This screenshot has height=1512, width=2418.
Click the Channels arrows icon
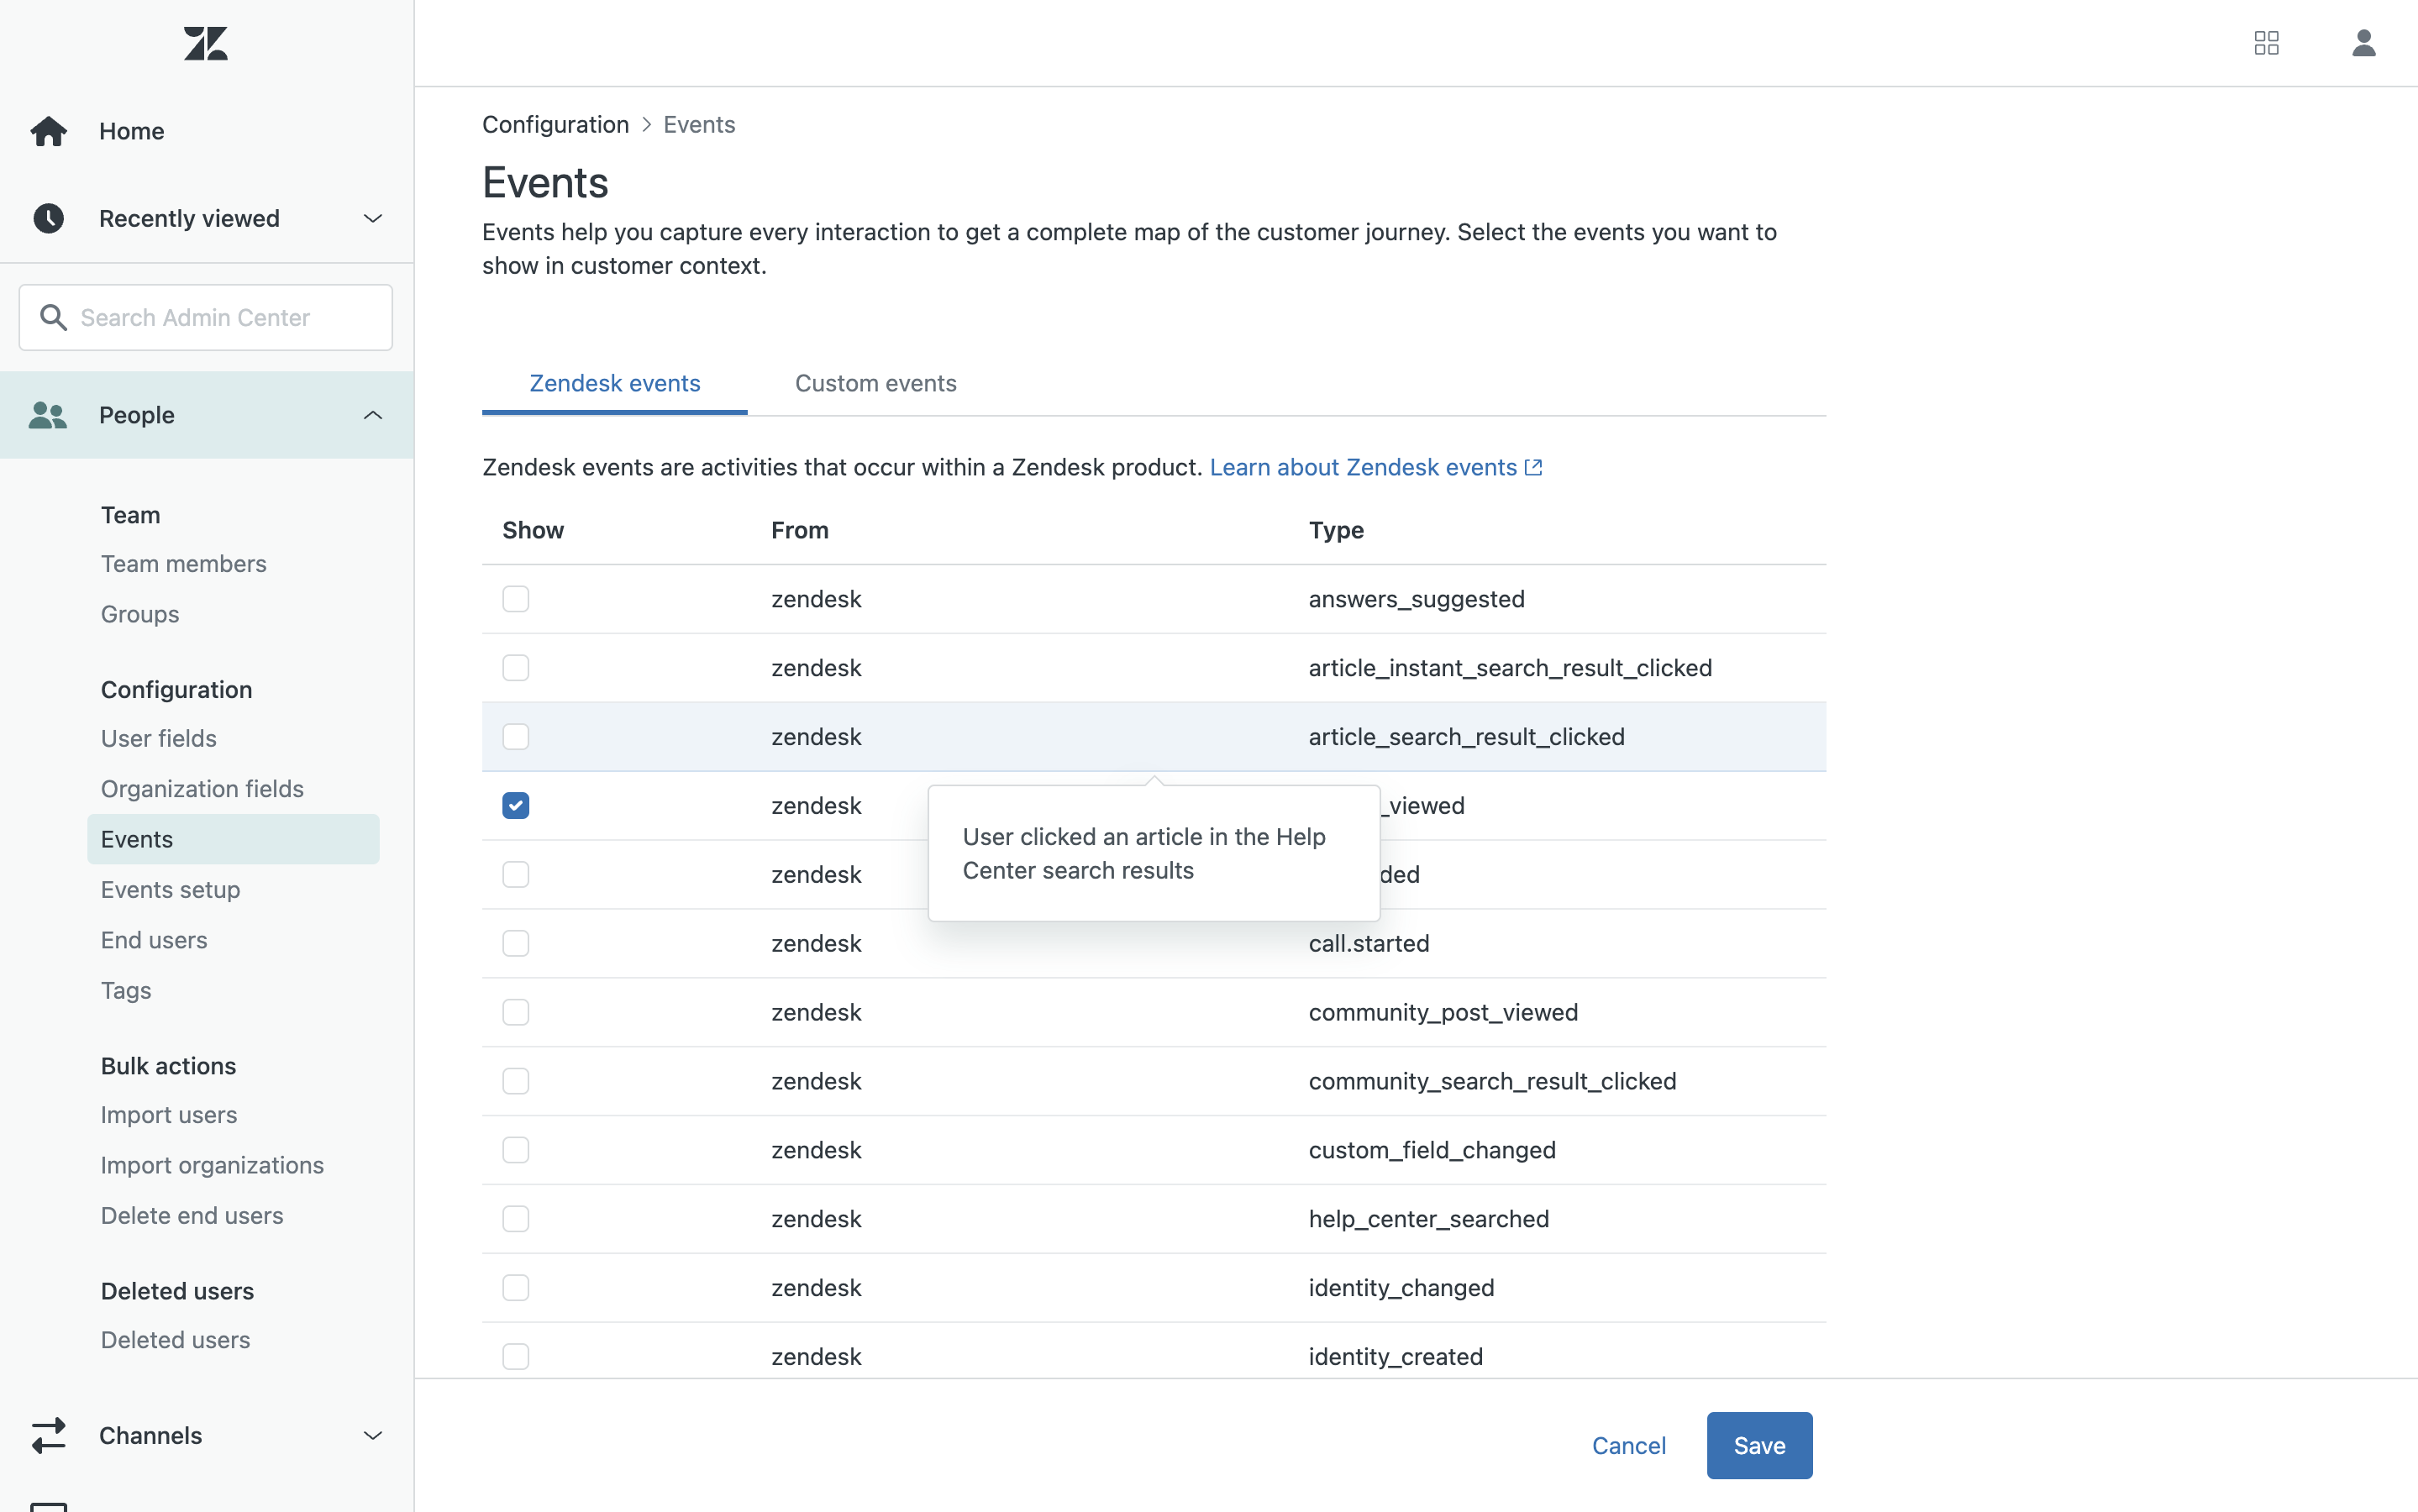(x=48, y=1435)
